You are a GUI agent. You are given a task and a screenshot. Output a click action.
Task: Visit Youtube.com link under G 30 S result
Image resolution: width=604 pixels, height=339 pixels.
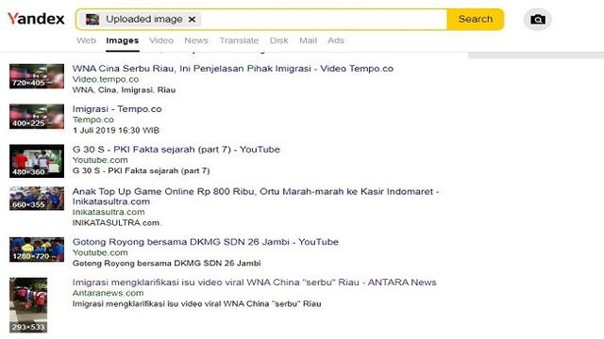tap(100, 160)
